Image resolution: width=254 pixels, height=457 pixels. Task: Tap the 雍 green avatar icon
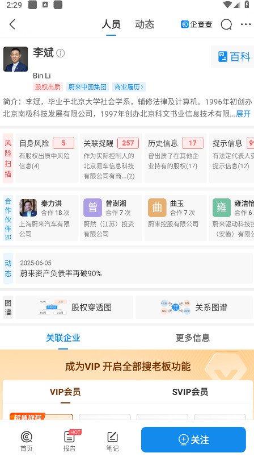click(222, 208)
